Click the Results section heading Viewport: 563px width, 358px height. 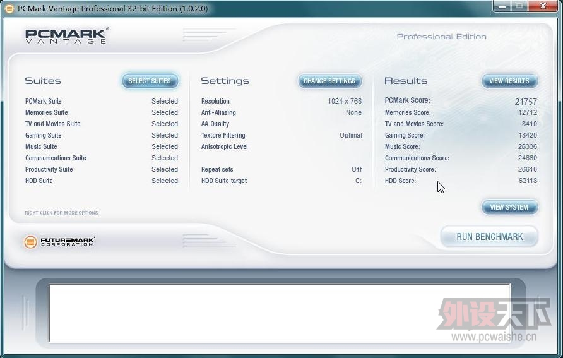[406, 81]
